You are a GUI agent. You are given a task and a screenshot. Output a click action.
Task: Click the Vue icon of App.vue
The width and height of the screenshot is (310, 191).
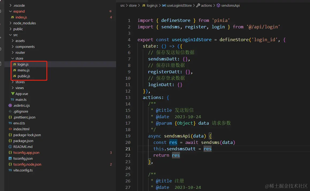(x=13, y=94)
